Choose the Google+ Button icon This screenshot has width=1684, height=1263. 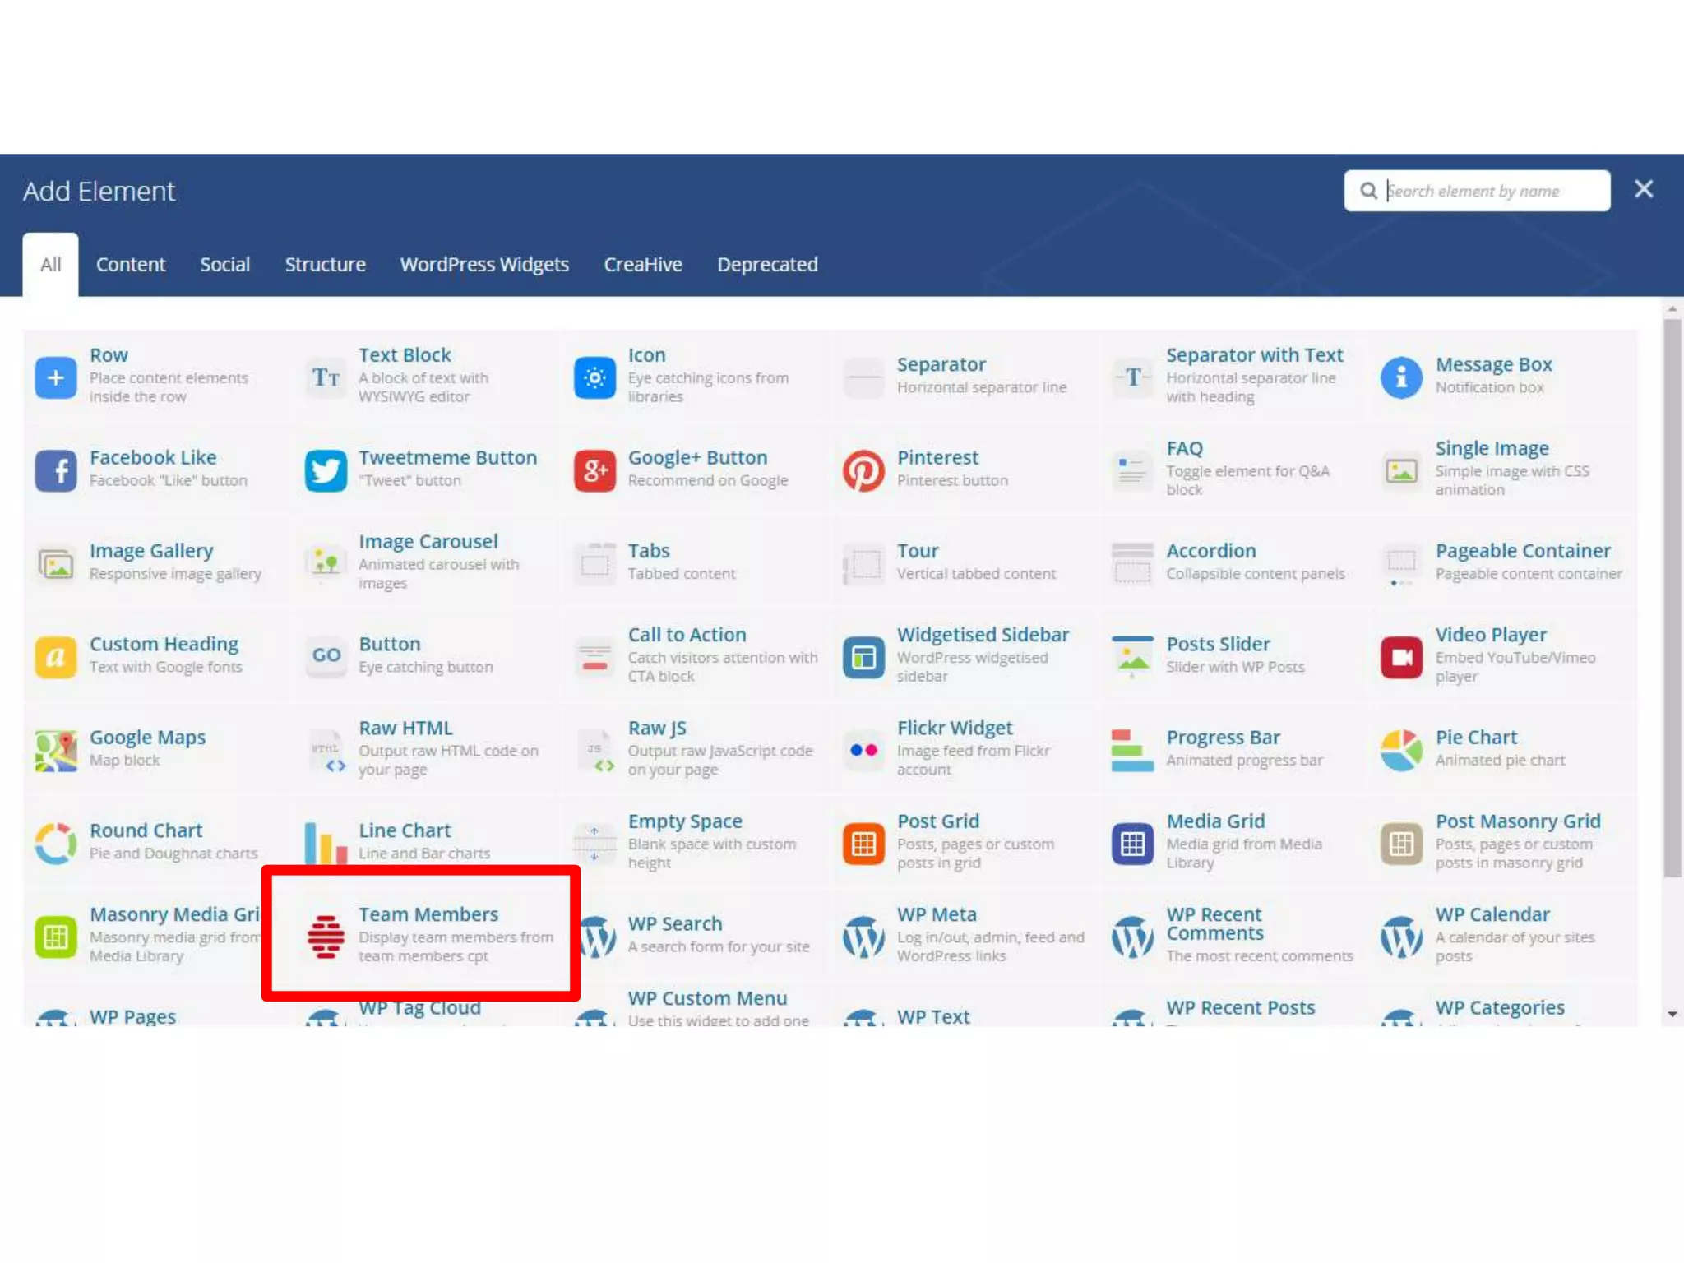click(x=594, y=470)
